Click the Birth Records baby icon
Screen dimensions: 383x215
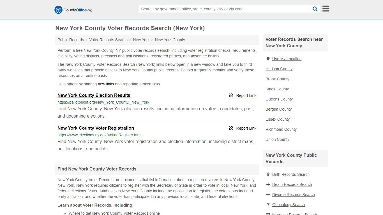(268, 174)
